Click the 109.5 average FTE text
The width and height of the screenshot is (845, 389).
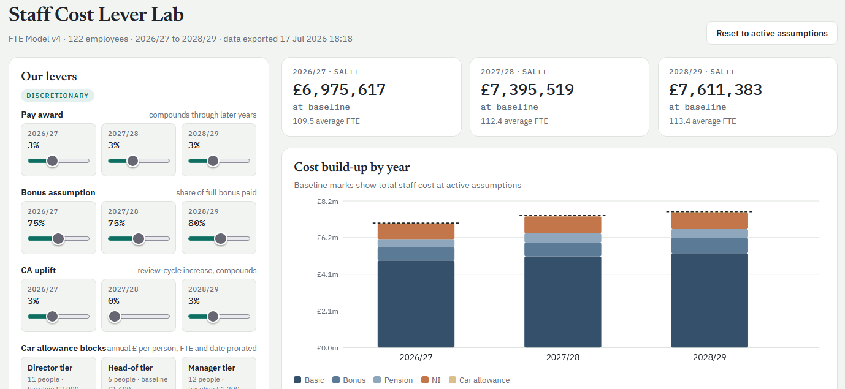click(x=326, y=121)
